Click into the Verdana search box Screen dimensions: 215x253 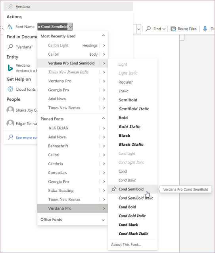pyautogui.click(x=68, y=6)
